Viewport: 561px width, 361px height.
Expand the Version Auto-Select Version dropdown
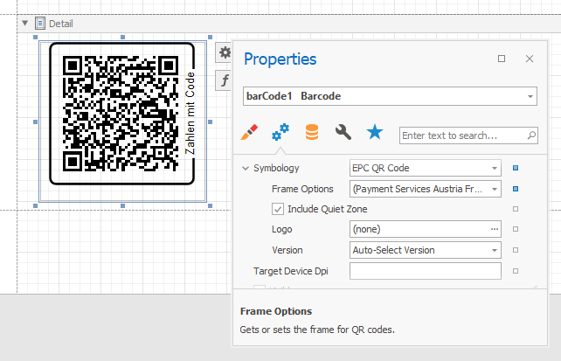(x=495, y=250)
